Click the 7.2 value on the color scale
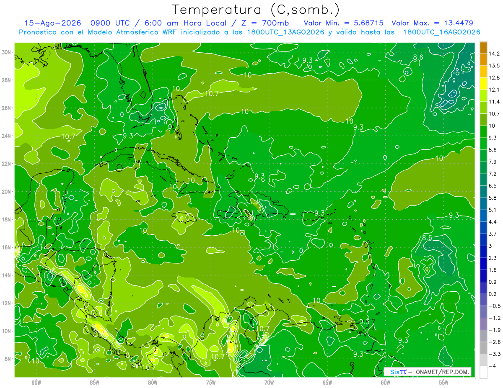This screenshot has width=503, height=388. pyautogui.click(x=493, y=174)
